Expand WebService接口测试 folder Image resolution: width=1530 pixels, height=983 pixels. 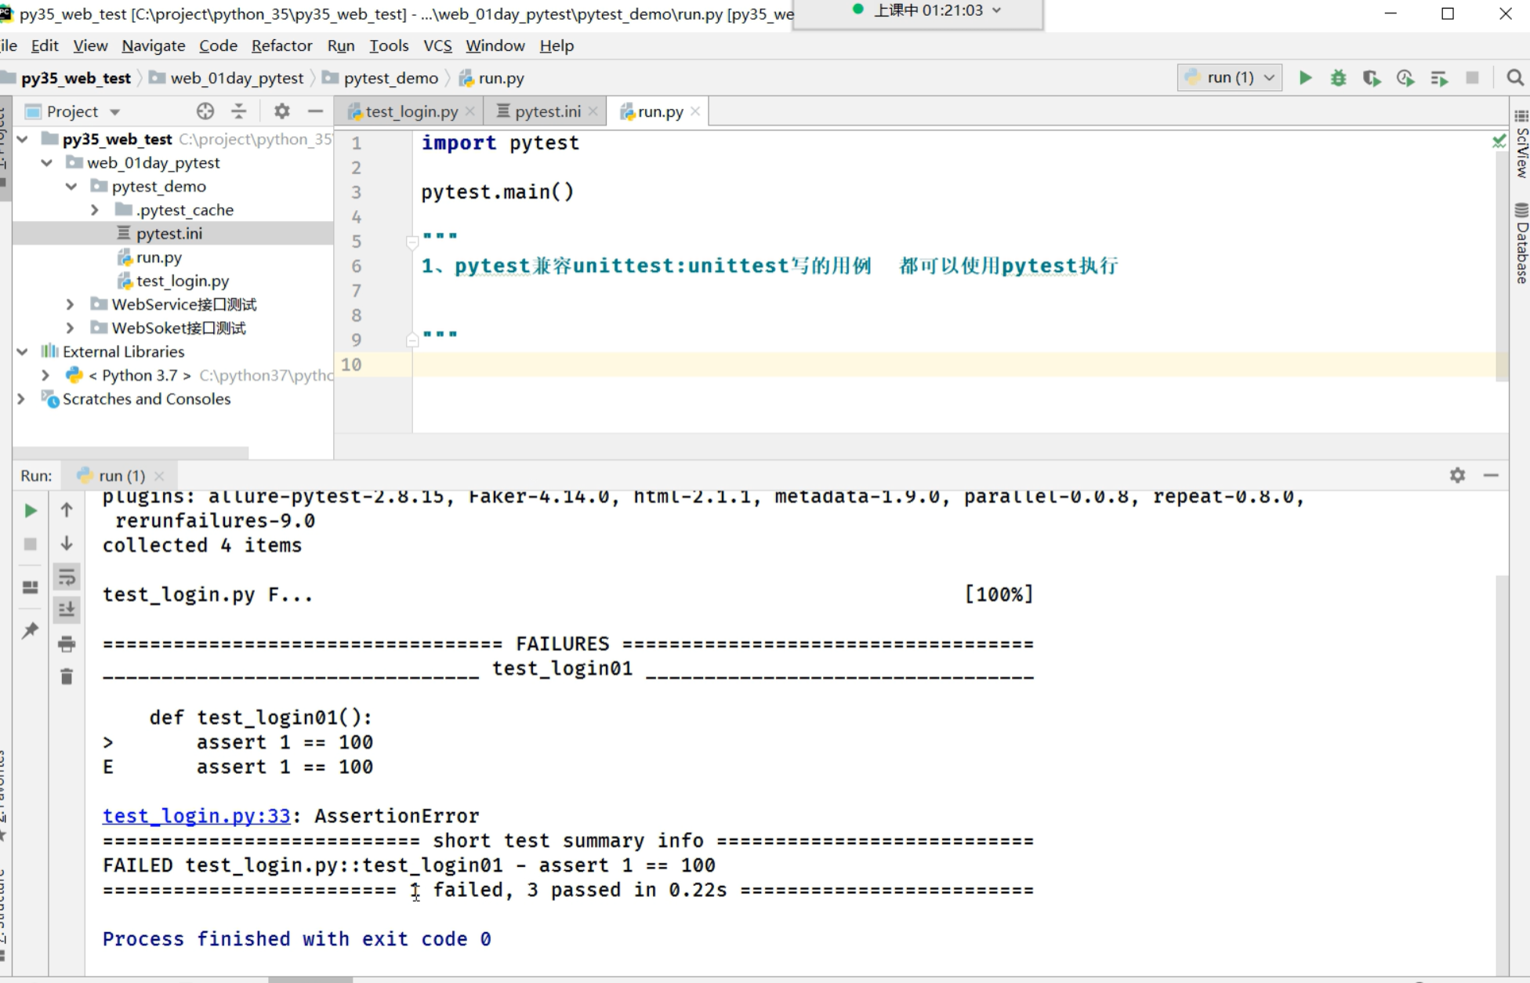coord(70,304)
